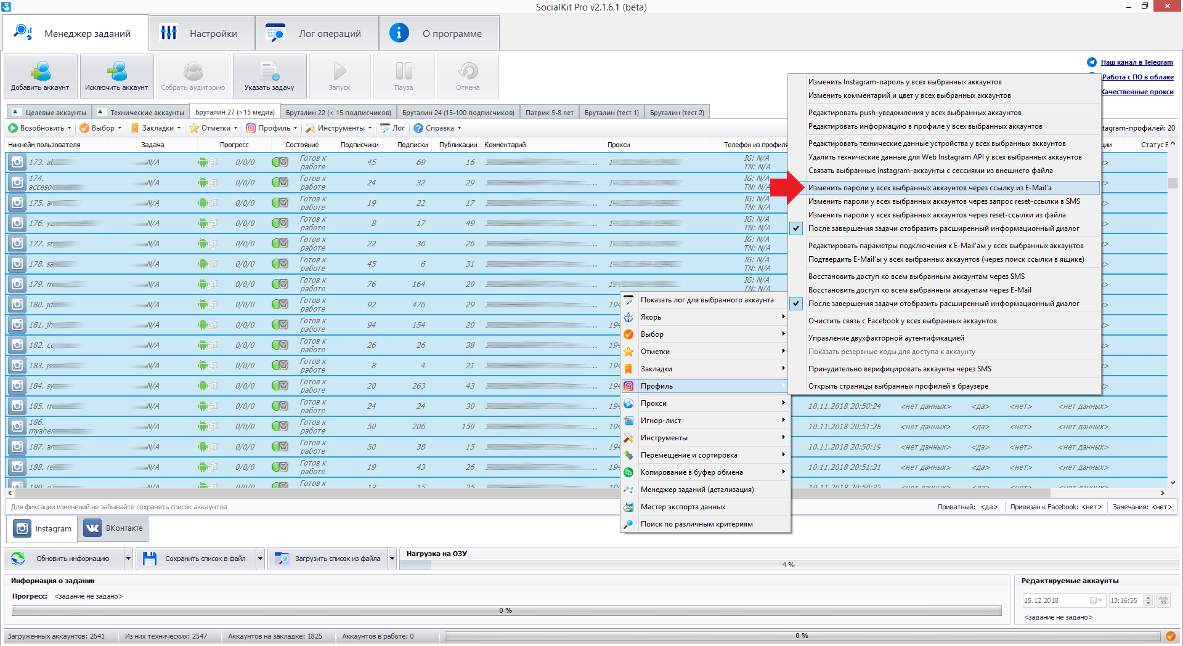Click Tools wrench icon in context menu

pyautogui.click(x=628, y=438)
